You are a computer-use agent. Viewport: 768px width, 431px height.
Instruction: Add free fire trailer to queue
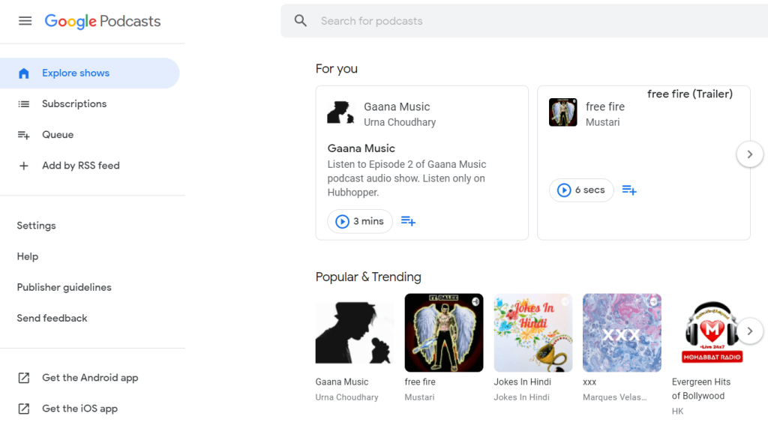point(629,190)
